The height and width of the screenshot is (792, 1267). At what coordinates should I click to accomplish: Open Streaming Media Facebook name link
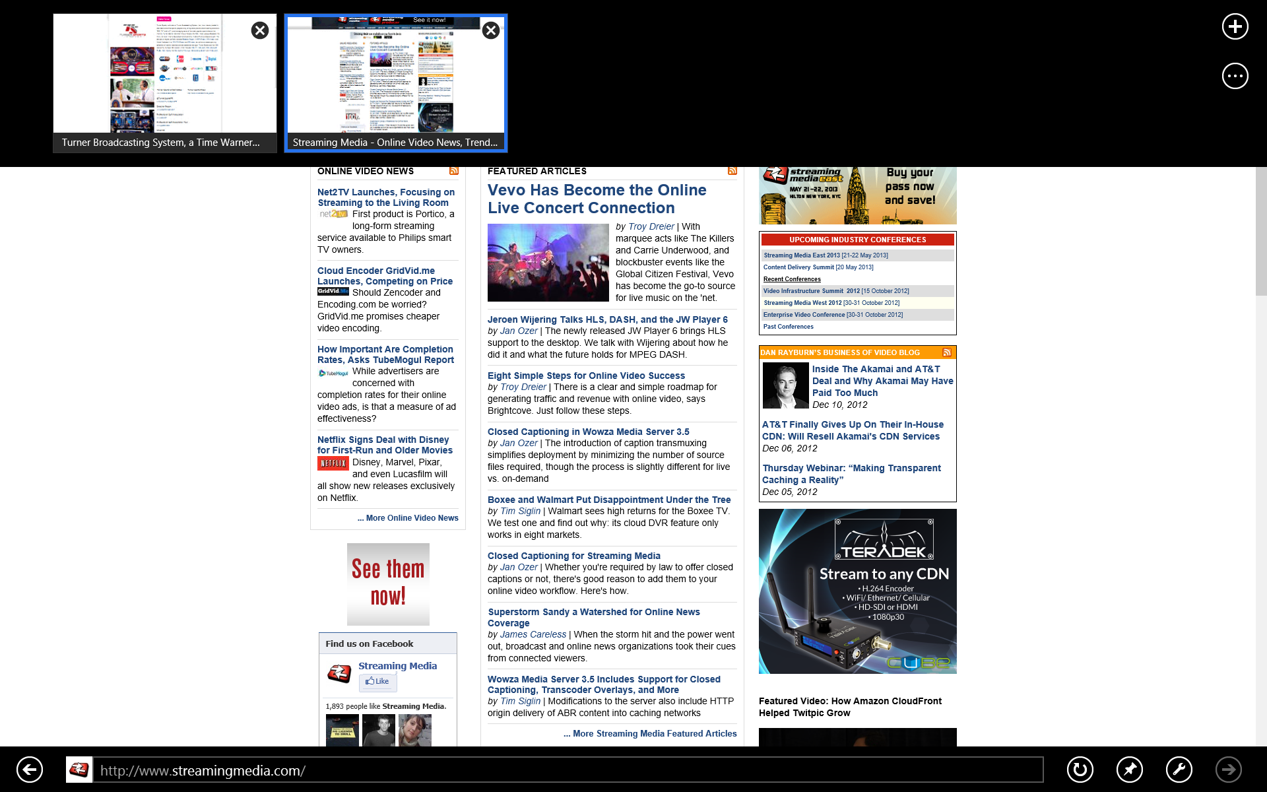pos(397,666)
